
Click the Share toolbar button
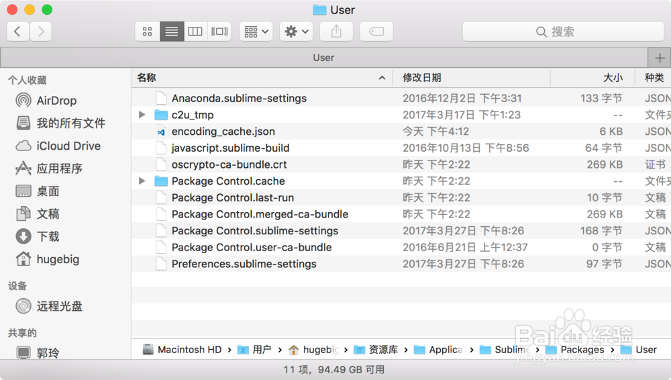point(336,32)
